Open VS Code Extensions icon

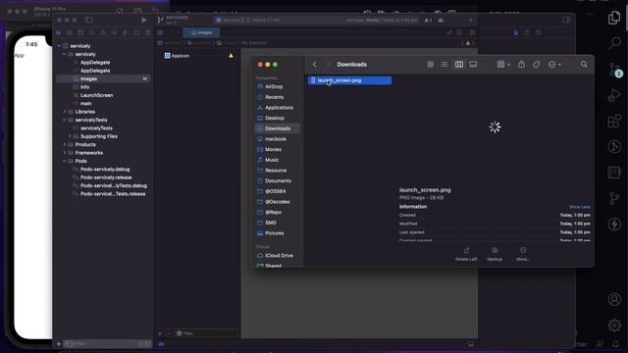click(x=614, y=121)
